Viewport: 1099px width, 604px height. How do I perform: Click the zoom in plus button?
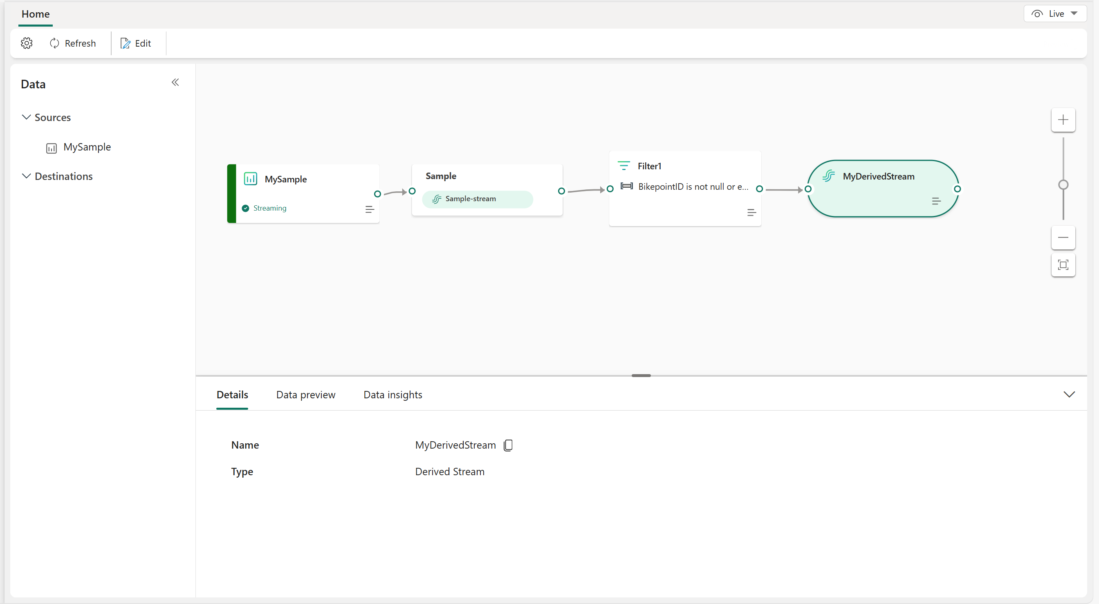[1063, 119]
